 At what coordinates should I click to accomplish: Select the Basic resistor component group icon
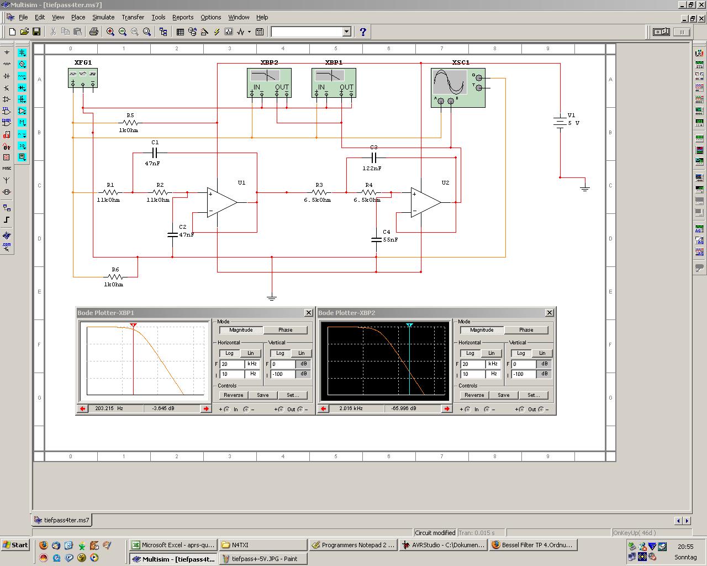click(x=7, y=64)
